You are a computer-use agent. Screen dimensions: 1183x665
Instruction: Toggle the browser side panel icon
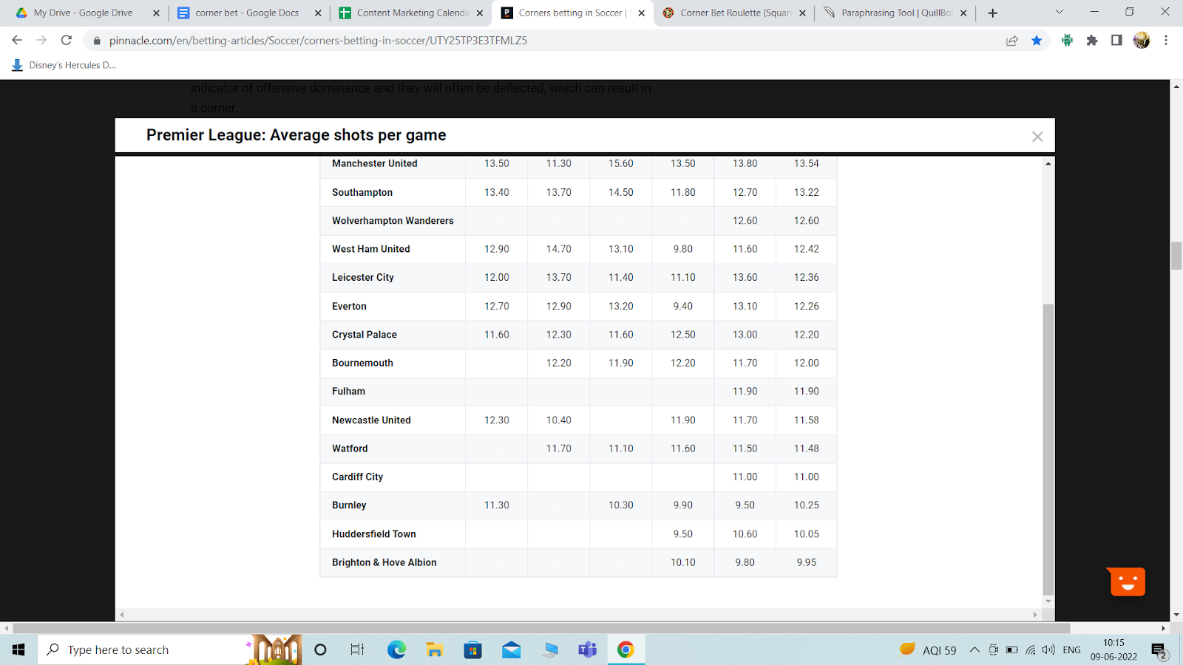[1116, 41]
